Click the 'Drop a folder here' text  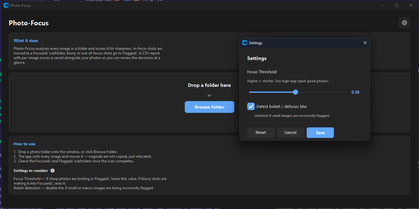coord(209,85)
